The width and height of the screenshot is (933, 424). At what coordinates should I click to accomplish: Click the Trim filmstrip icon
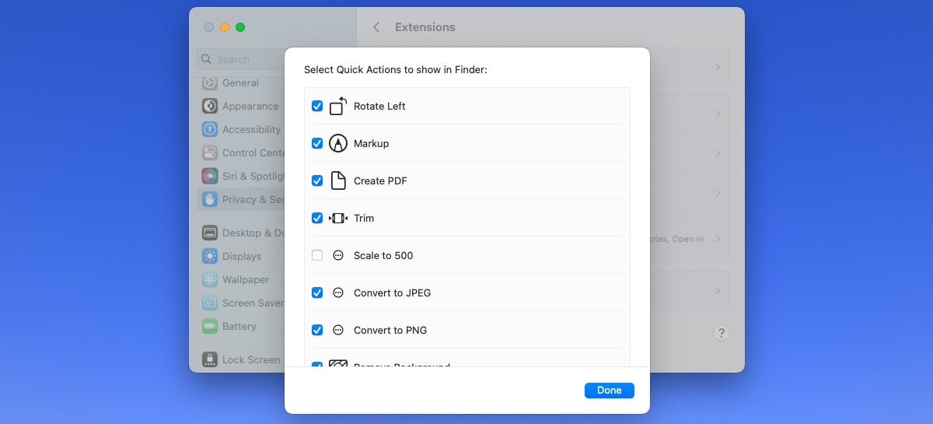338,218
